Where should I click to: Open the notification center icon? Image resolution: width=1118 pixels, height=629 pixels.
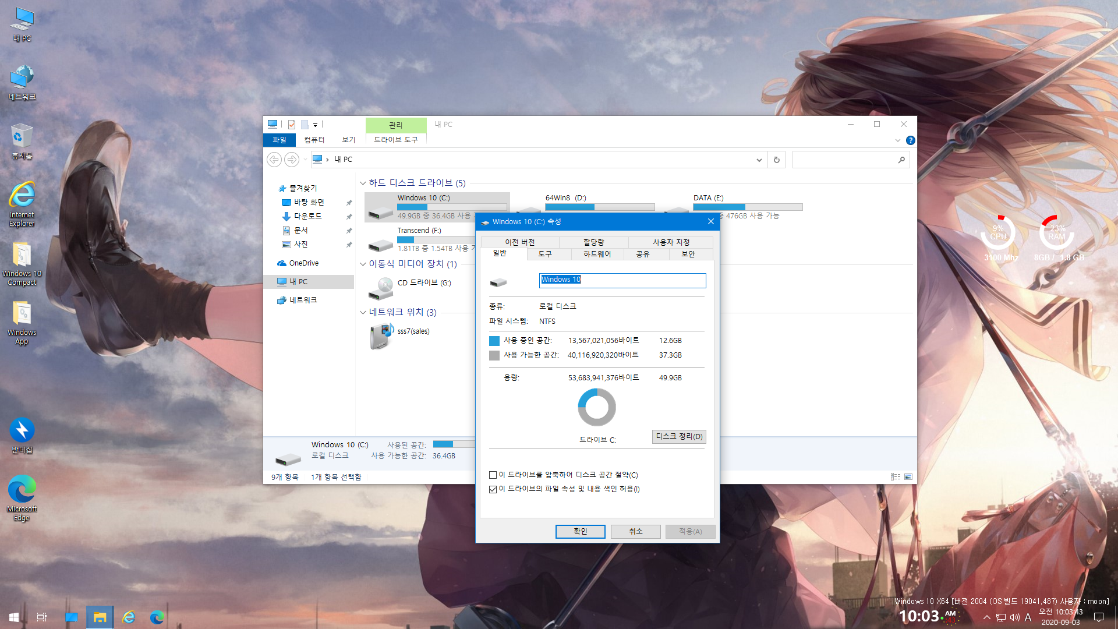click(1099, 617)
